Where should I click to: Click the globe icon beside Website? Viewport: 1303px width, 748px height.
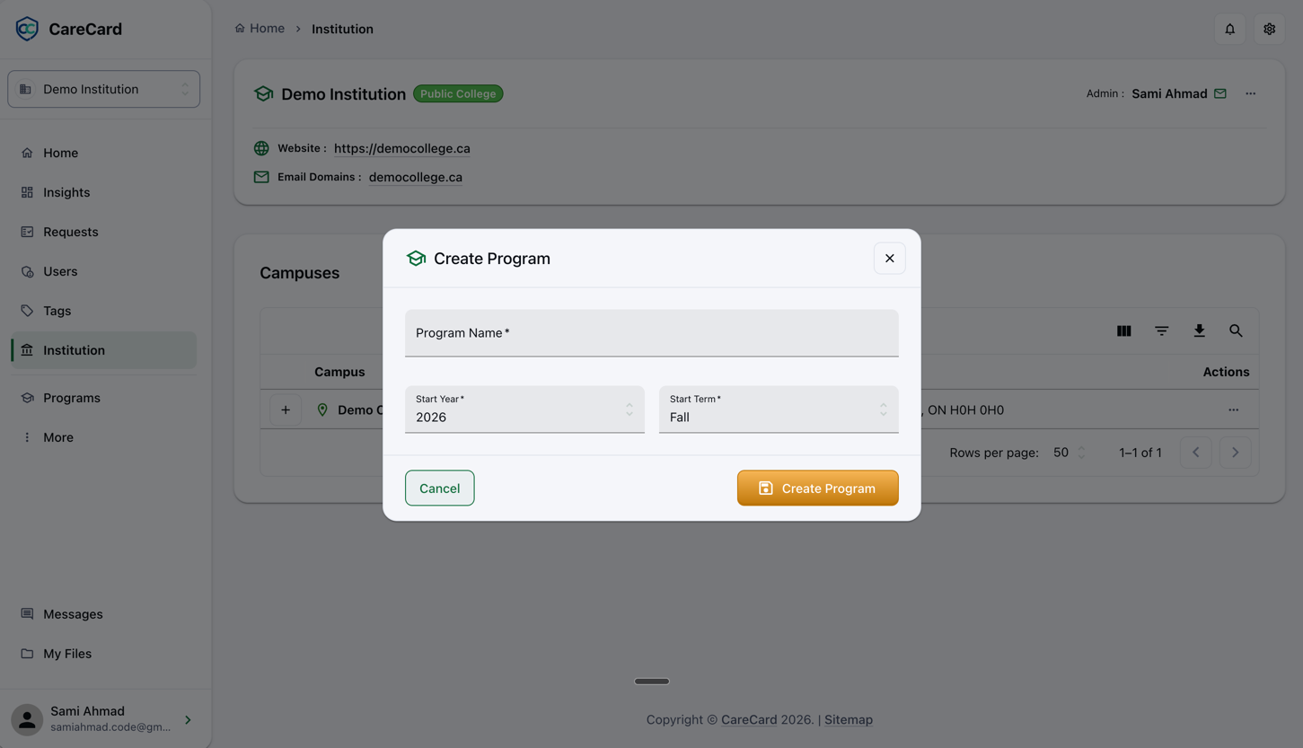[261, 148]
